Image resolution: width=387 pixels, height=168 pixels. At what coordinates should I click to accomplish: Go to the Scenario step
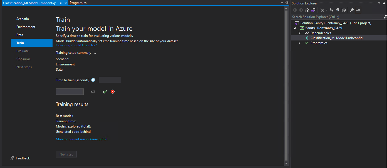click(23, 19)
